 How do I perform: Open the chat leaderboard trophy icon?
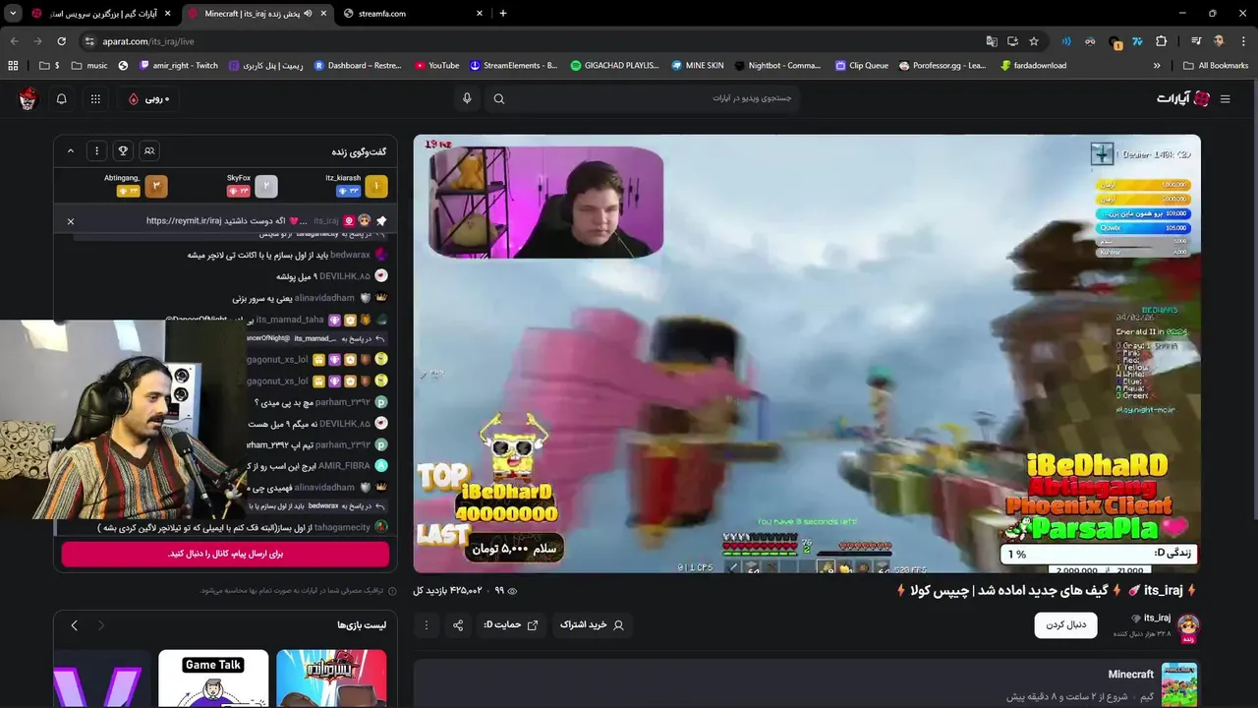[x=123, y=150]
